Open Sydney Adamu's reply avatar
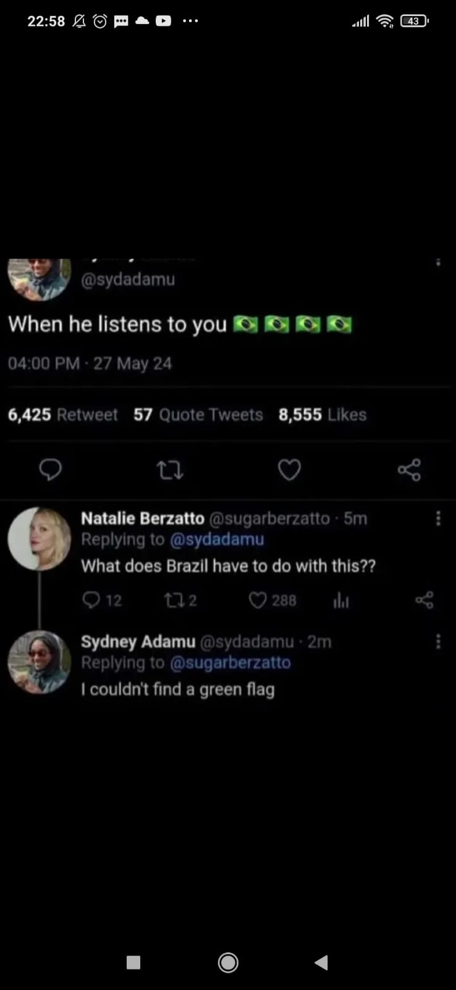 tap(40, 662)
